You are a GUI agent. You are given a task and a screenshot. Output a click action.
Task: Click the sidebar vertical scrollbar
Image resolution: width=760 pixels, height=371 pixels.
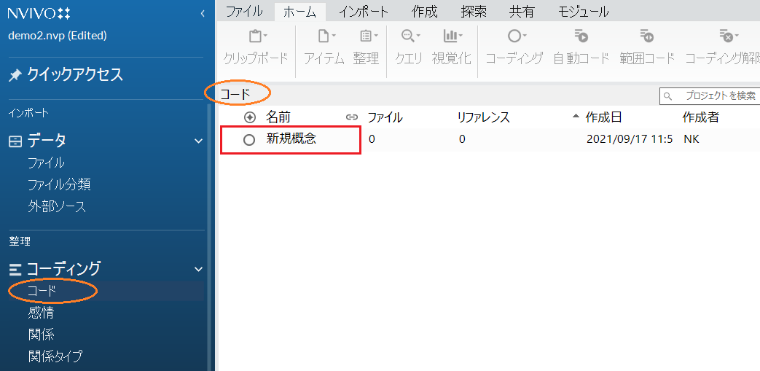(x=209, y=238)
